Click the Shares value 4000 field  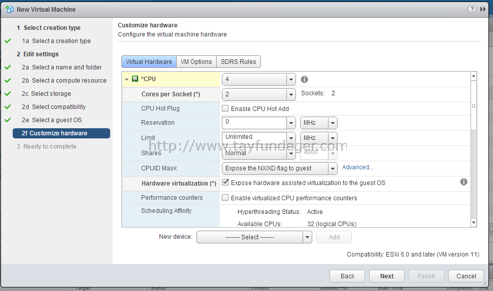click(x=314, y=153)
